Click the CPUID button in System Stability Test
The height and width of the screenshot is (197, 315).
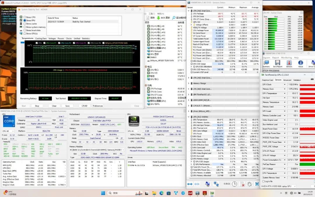pyautogui.click(x=84, y=106)
